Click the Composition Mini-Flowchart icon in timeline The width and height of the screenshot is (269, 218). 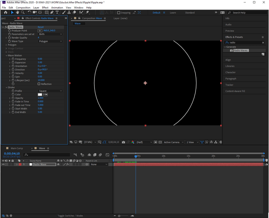75,155
